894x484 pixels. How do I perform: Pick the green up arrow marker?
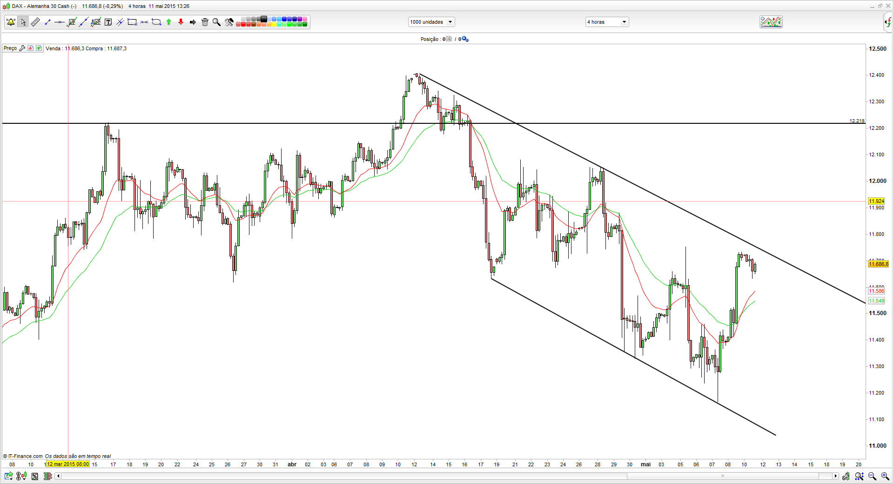coord(168,22)
